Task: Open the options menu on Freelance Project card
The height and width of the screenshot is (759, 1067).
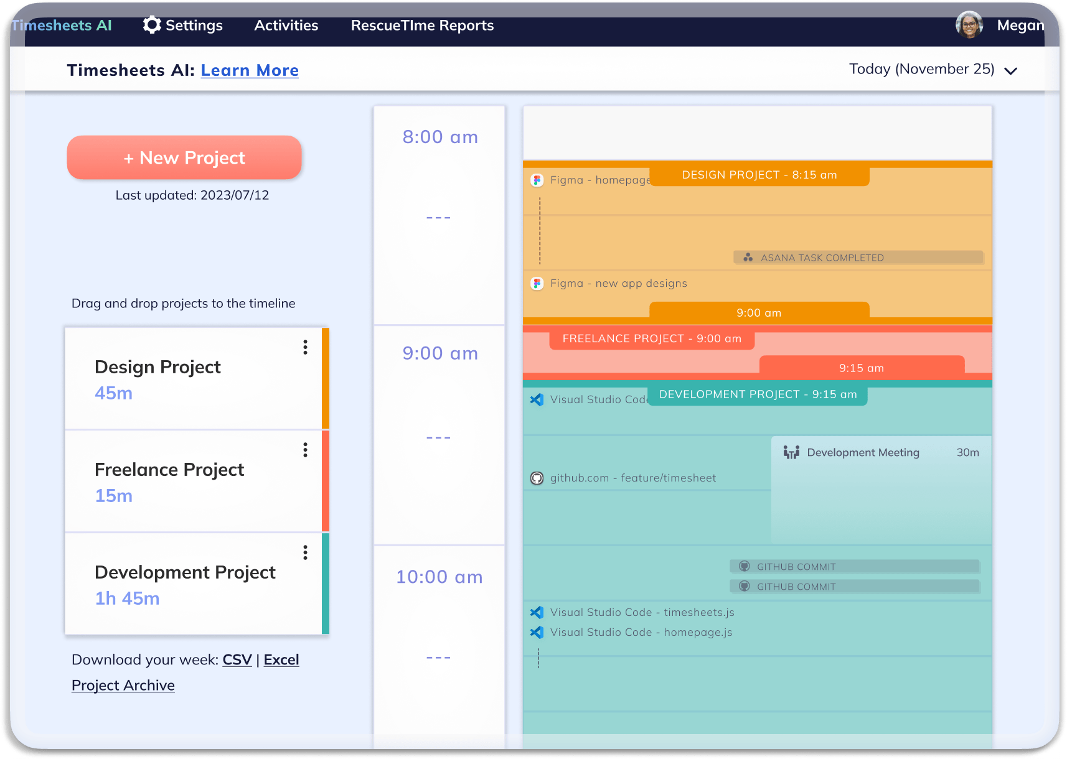Action: pos(305,449)
